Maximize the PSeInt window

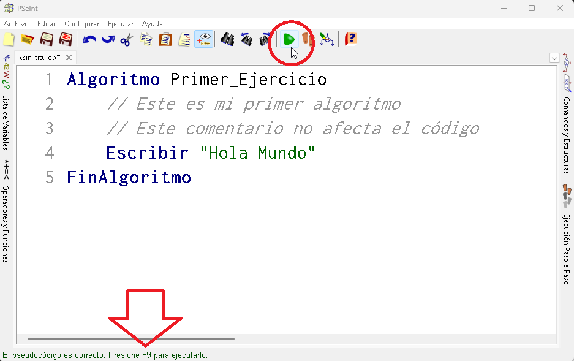(x=532, y=8)
